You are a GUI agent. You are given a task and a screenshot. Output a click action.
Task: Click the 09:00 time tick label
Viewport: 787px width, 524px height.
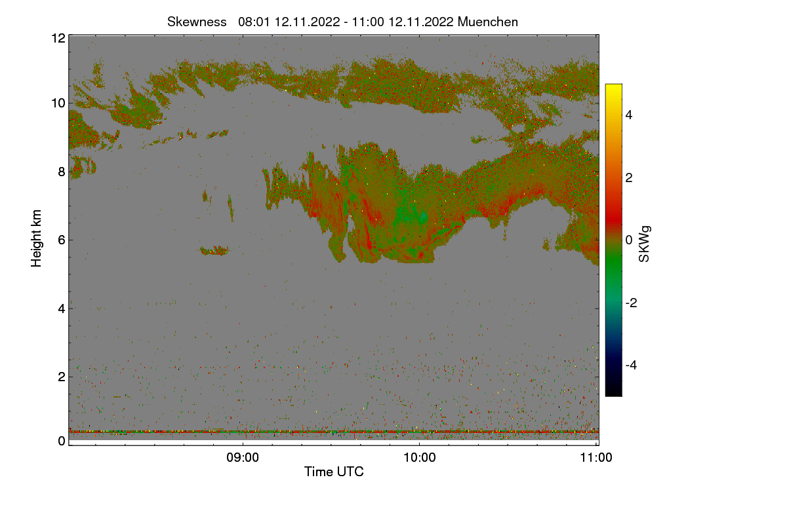point(242,458)
